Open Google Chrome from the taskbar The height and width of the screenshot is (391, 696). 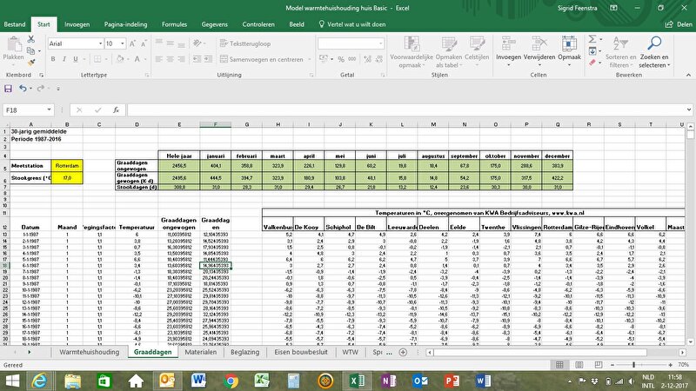(231, 380)
